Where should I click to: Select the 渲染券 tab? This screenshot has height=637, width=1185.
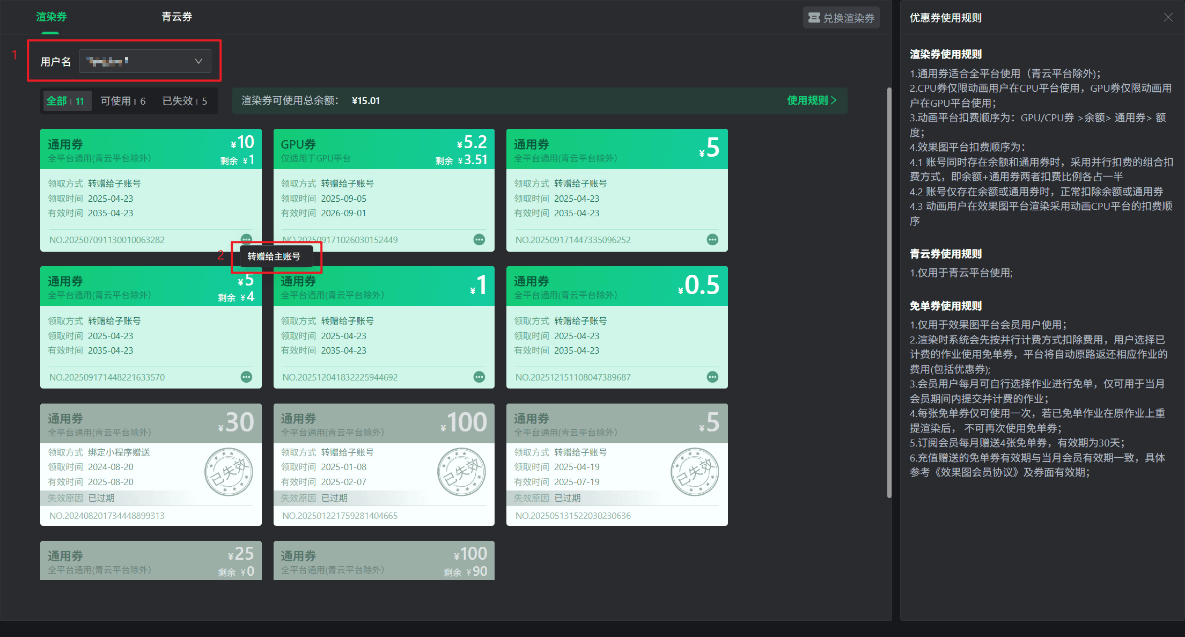(x=51, y=17)
